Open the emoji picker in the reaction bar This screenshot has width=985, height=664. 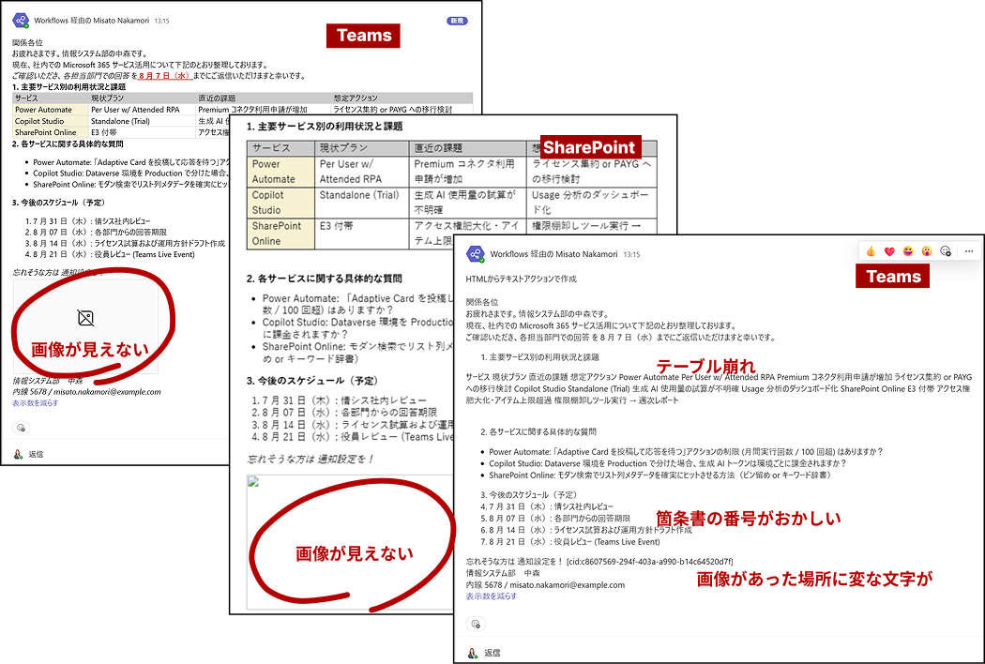pos(946,251)
